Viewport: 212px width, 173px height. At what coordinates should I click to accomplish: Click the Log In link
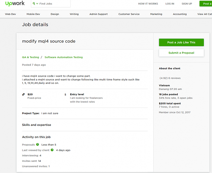(170, 4)
